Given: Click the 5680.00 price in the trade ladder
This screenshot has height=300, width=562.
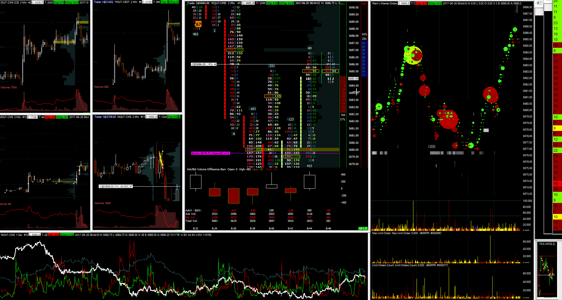Looking at the screenshot, I should coord(354,150).
